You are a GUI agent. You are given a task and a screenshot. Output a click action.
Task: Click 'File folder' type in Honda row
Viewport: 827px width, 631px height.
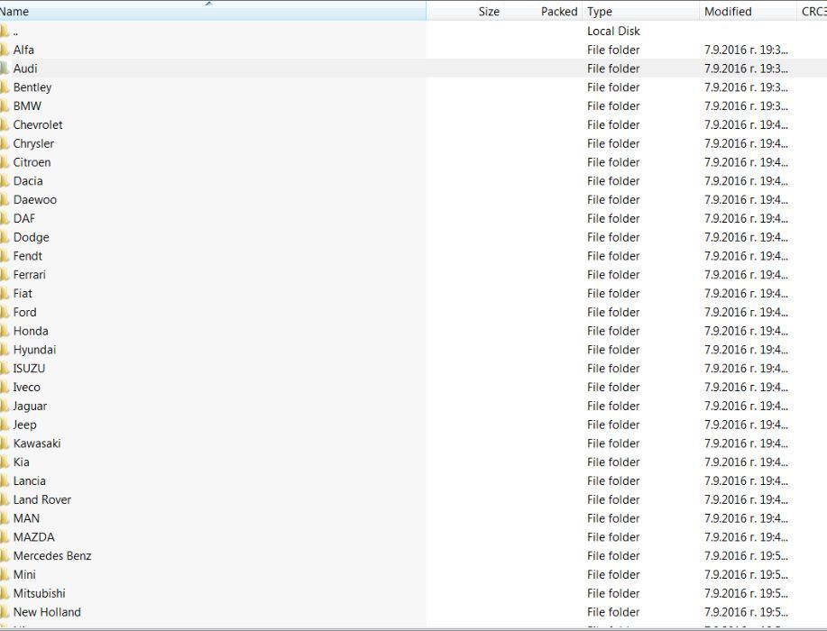tap(613, 331)
